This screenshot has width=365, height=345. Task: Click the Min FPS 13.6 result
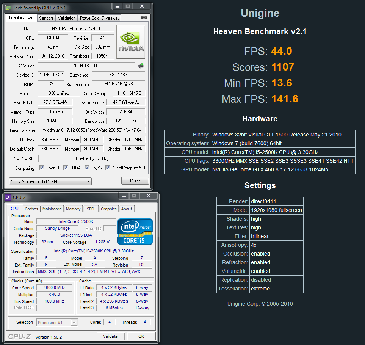[x=282, y=83]
